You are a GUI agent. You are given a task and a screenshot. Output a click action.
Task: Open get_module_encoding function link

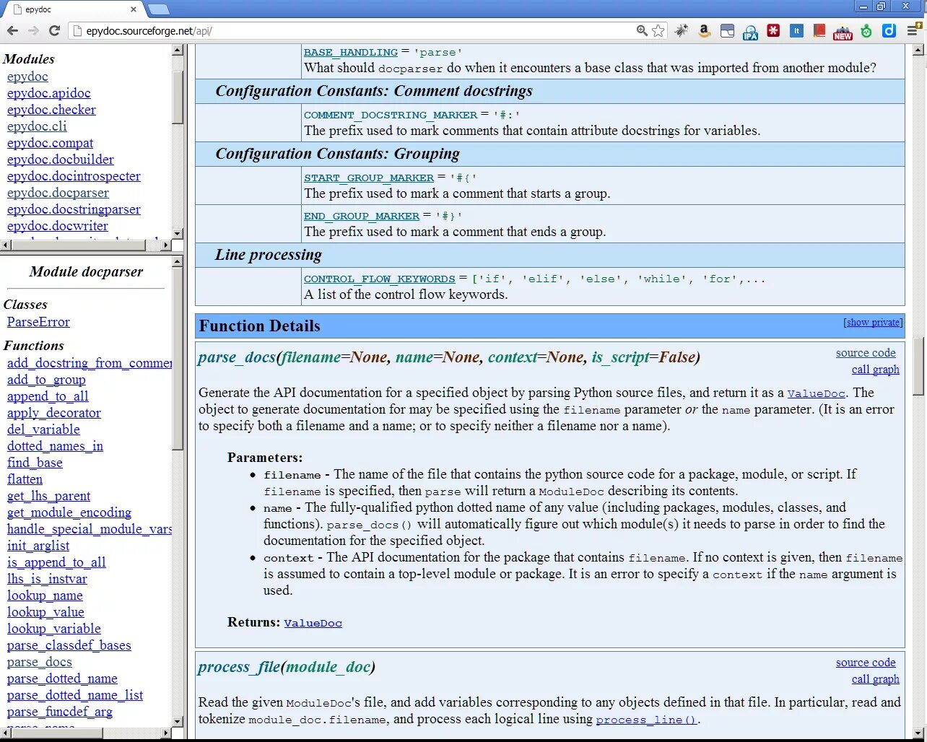(x=69, y=512)
